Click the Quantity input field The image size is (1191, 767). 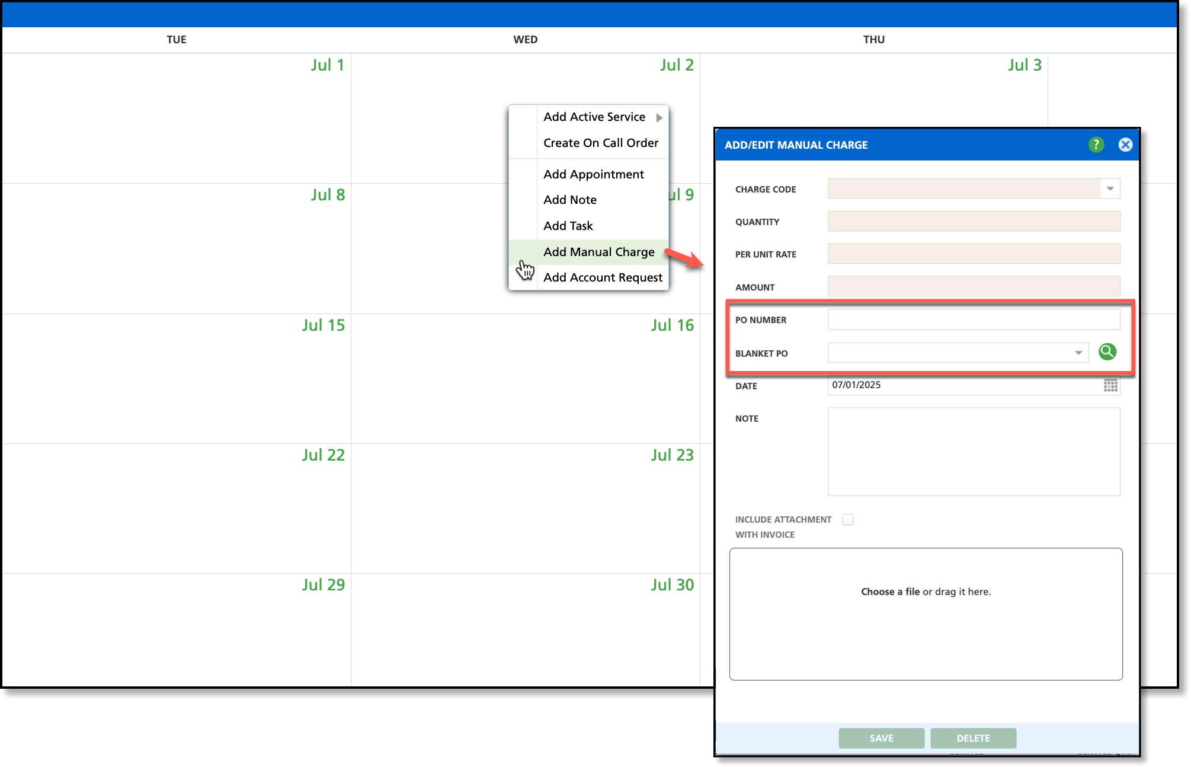pos(973,222)
